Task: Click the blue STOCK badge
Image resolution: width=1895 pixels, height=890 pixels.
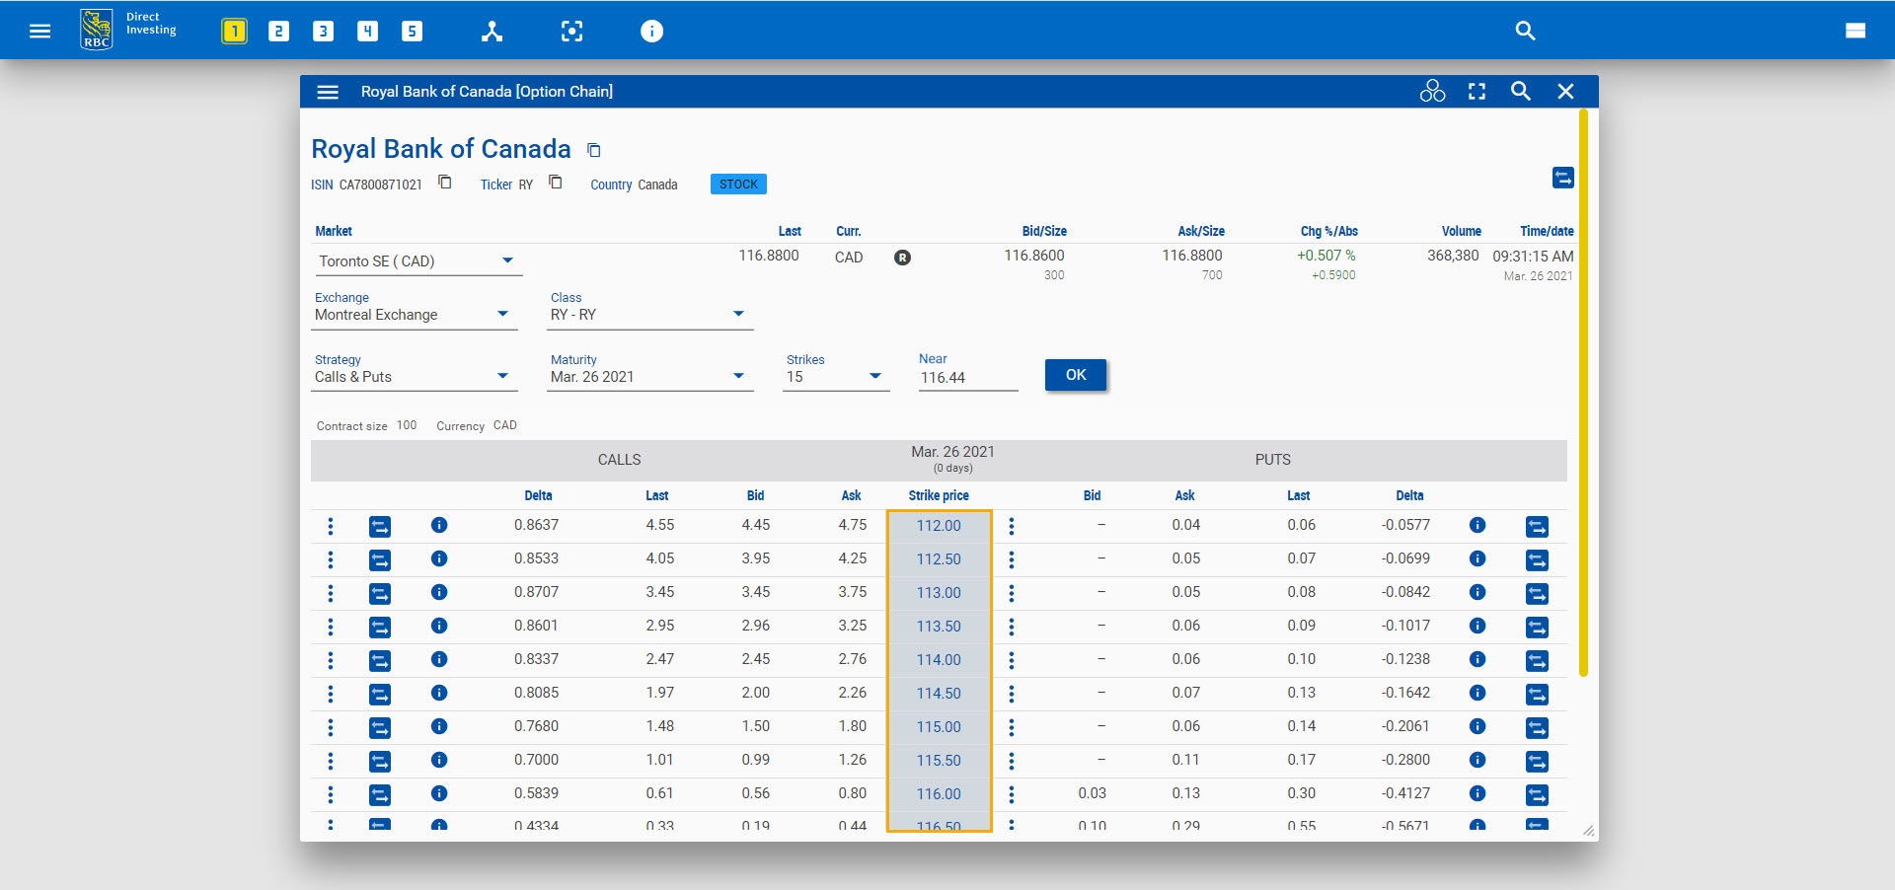Action: point(738,185)
